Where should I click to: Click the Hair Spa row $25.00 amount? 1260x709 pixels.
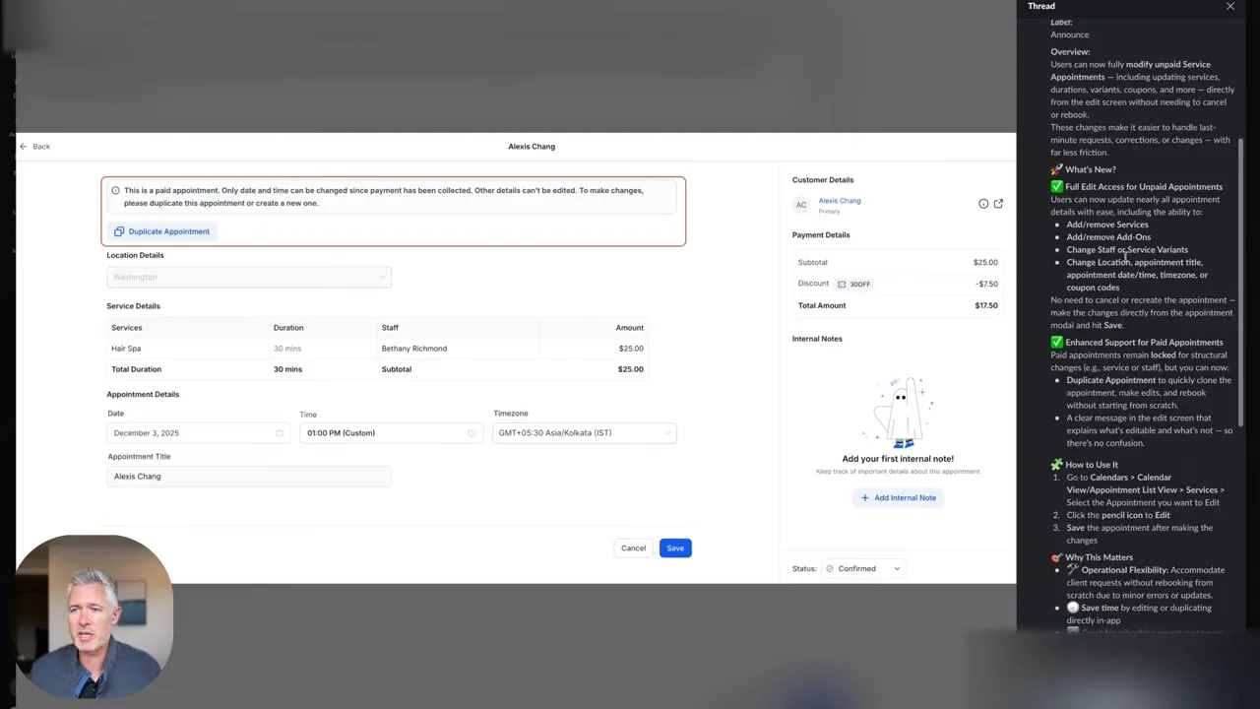[631, 349]
